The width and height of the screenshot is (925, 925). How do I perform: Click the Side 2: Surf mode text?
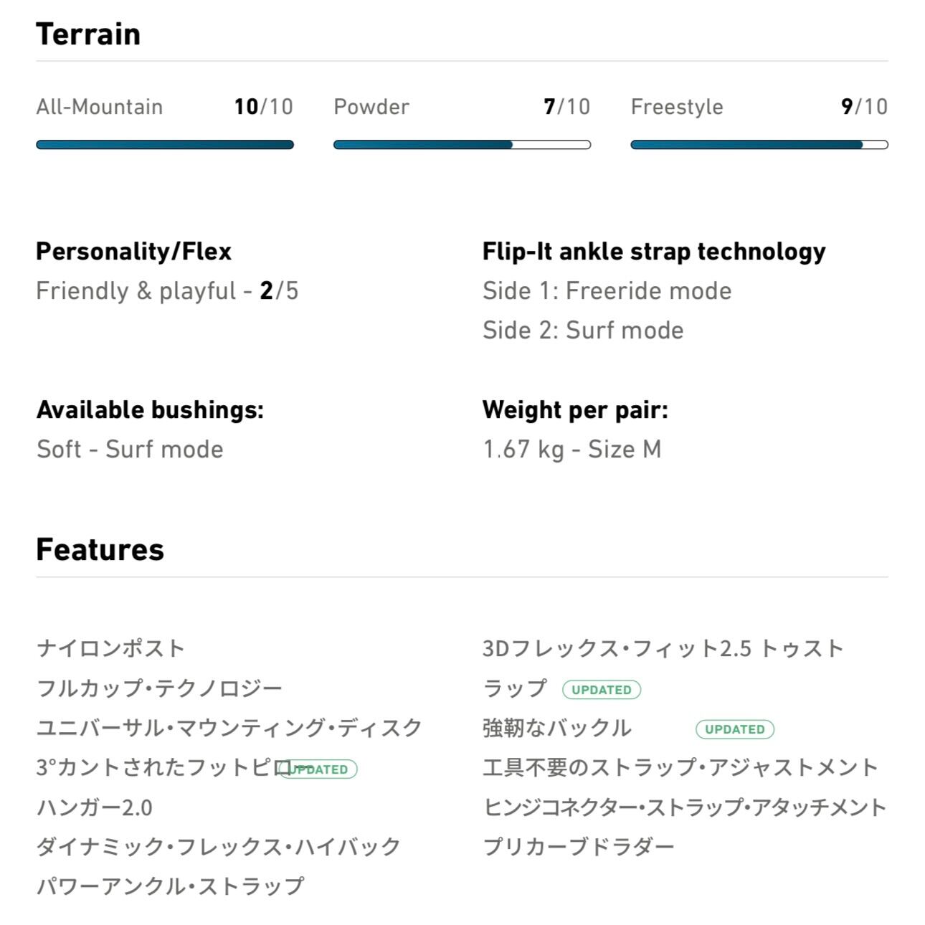point(583,331)
